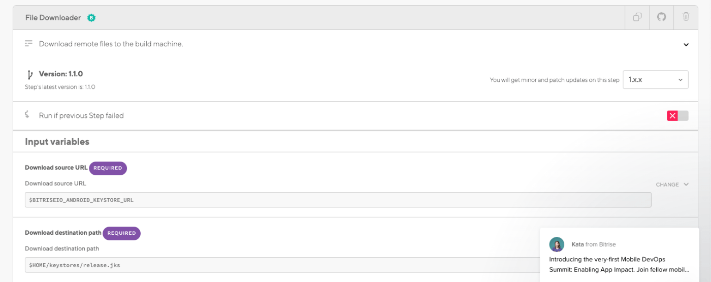This screenshot has width=711, height=282.
Task: Click the File Downloader step title
Action: 53,18
